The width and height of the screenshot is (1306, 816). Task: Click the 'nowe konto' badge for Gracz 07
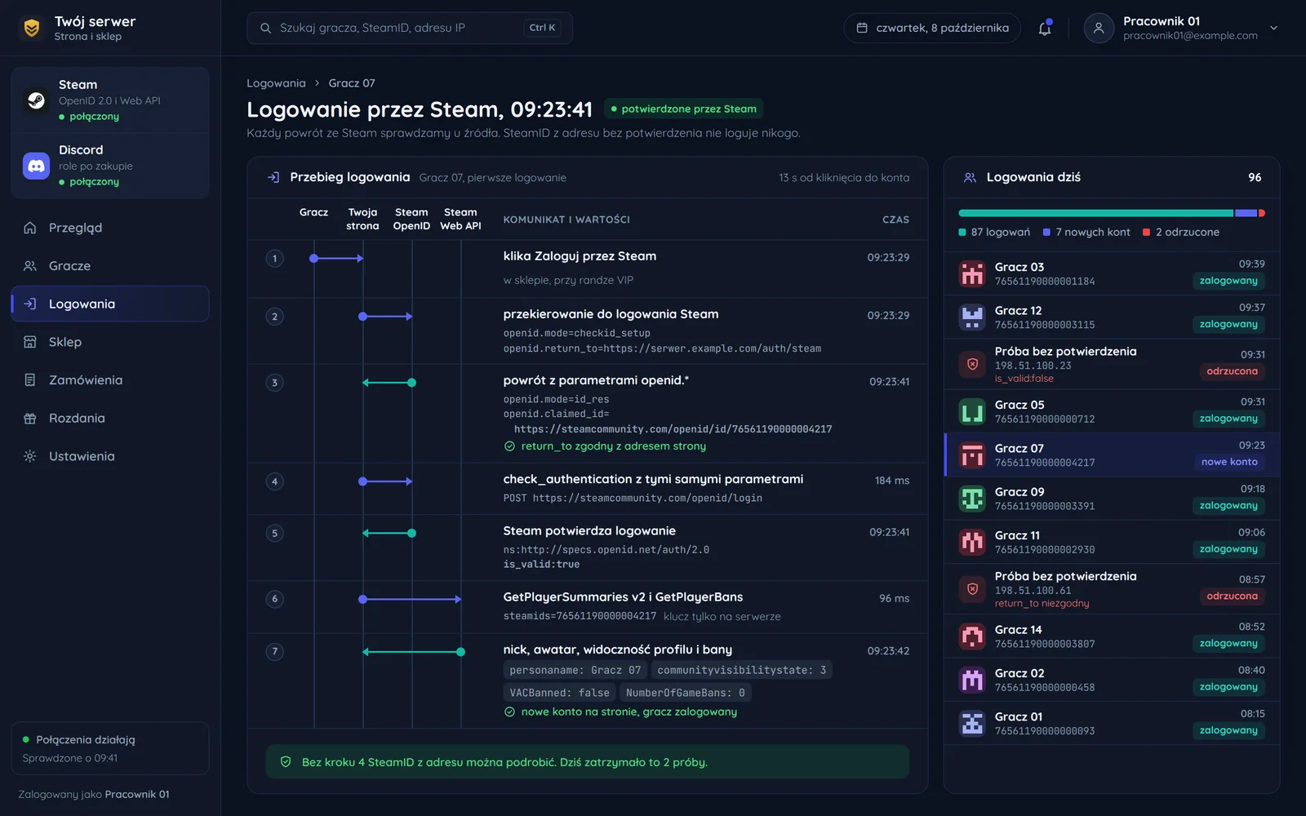[1229, 462]
